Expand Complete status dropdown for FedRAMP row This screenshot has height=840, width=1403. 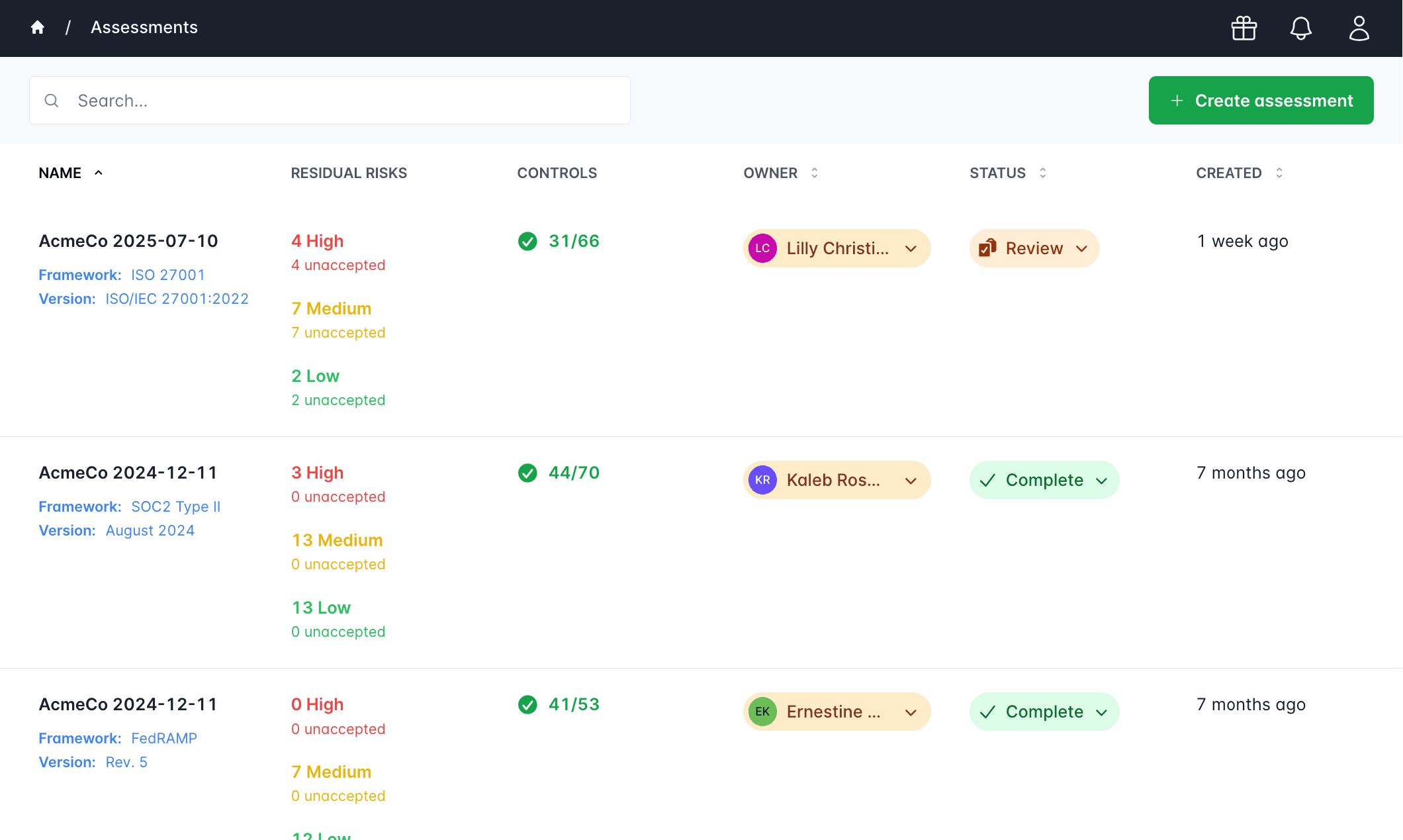[x=1101, y=712]
